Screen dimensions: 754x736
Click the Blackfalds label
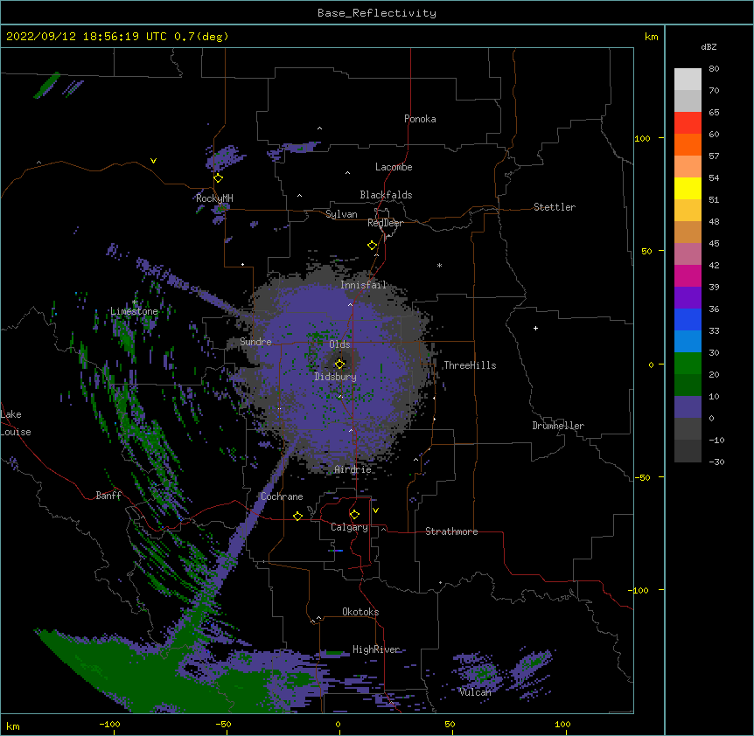click(x=386, y=195)
